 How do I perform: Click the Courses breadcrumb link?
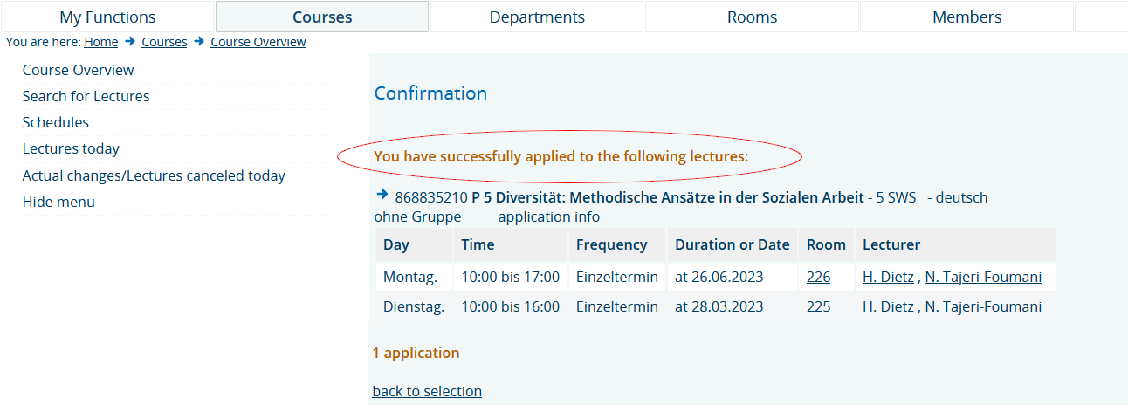[x=164, y=42]
